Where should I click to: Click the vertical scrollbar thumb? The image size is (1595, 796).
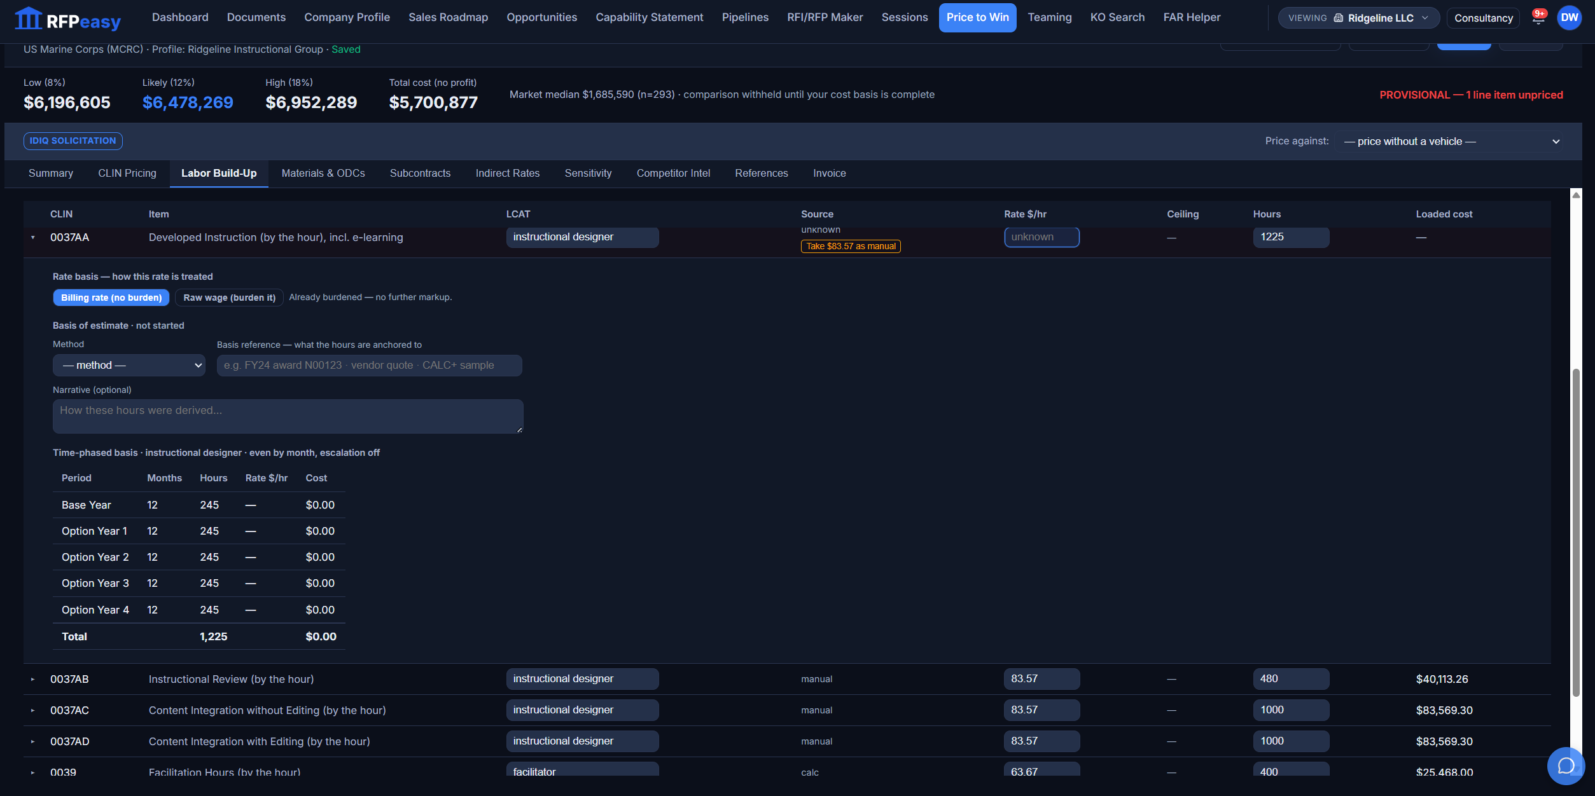pos(1576,532)
